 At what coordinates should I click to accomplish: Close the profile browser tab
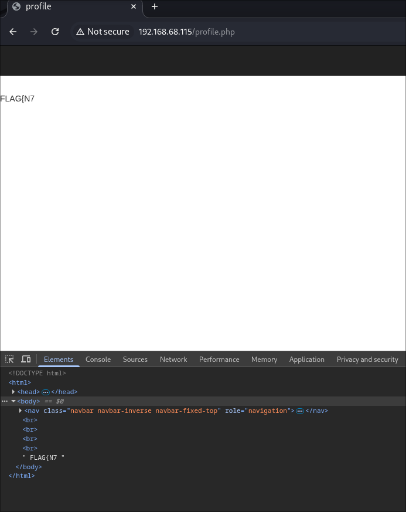click(134, 6)
